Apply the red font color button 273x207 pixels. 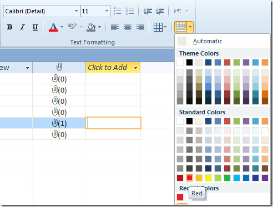(x=53, y=27)
